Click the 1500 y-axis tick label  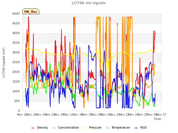(x=16, y=82)
